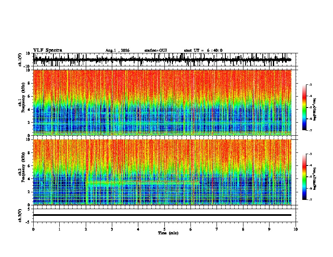The width and height of the screenshot is (333, 257).
Task: Click inside the ch.1 spectrogram panel
Action: pos(162,102)
